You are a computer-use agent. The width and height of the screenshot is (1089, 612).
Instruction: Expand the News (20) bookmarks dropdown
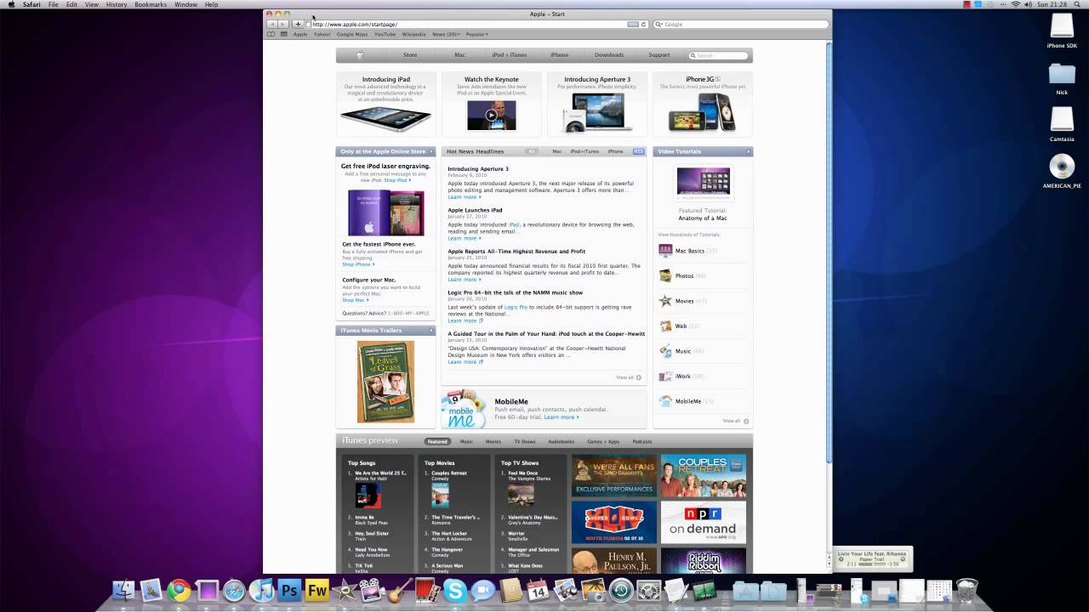(446, 34)
